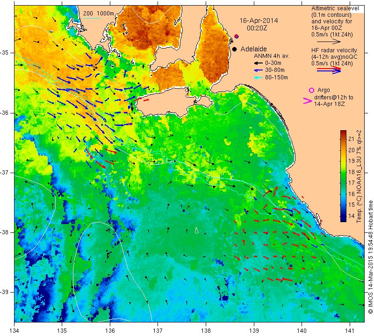Click the colorbar tick label 16
Screen dimensions: 374x336
tap(352, 194)
